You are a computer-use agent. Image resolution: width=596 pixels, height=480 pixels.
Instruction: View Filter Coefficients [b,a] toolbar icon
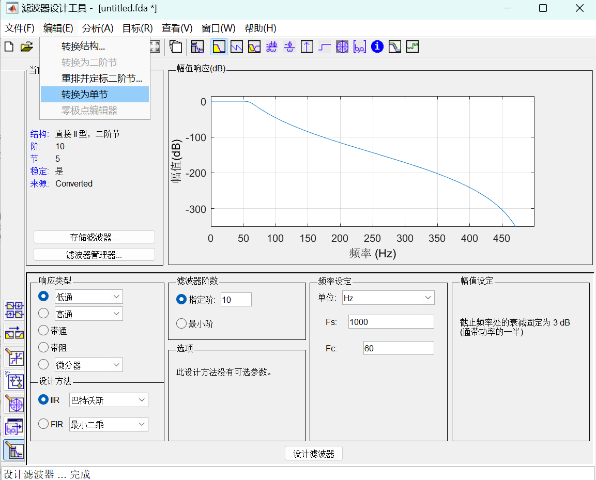tap(360, 47)
